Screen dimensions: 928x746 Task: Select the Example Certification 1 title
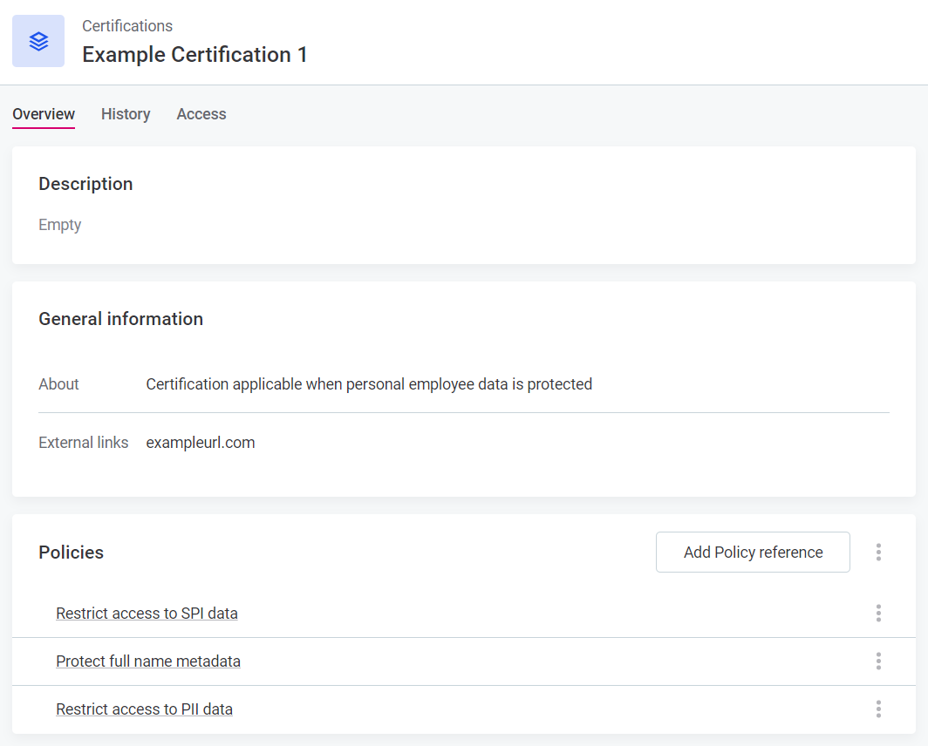tap(194, 54)
